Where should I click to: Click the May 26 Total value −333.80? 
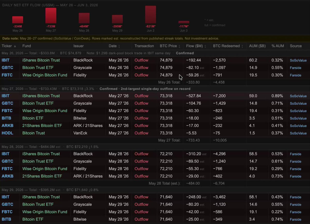tap(193, 82)
